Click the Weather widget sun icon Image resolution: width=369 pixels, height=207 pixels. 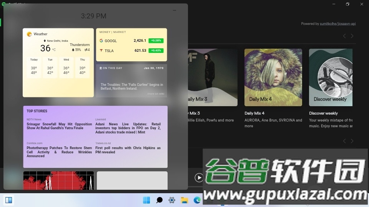[x=29, y=34]
